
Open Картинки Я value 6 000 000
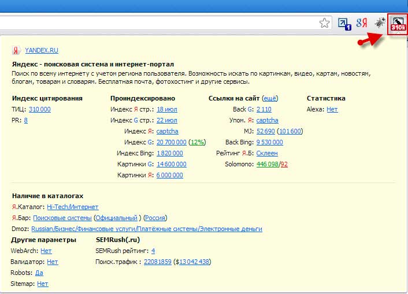170,175
